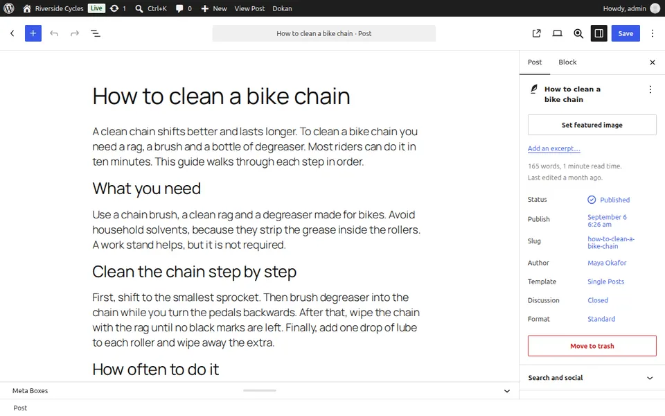Expand the Search and social panel
The image size is (665, 416).
[592, 378]
